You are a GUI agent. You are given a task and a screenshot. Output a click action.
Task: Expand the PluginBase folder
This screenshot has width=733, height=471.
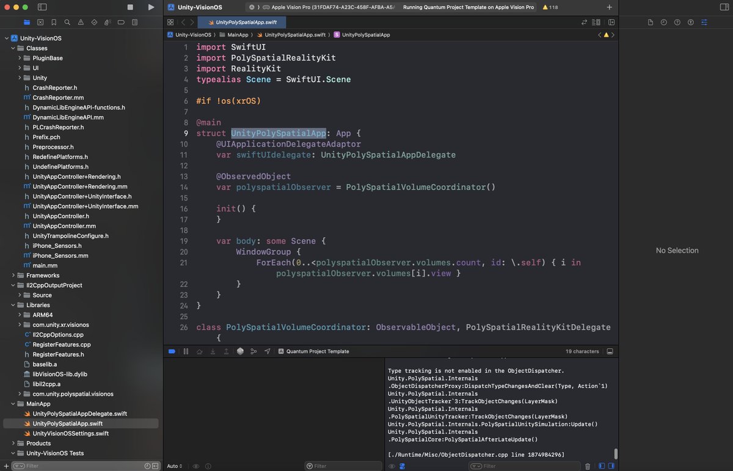(x=20, y=58)
